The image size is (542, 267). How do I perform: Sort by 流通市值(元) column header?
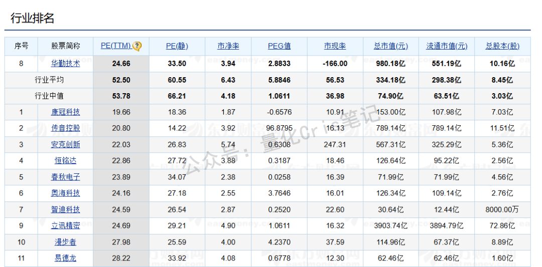click(x=447, y=46)
